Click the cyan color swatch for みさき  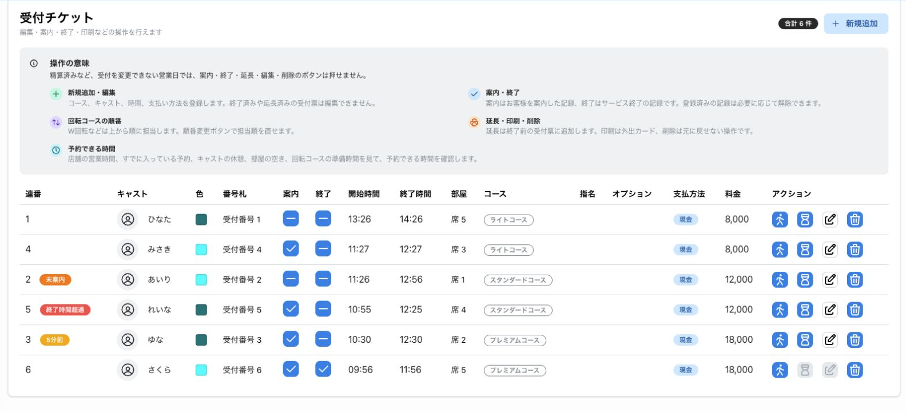point(201,249)
